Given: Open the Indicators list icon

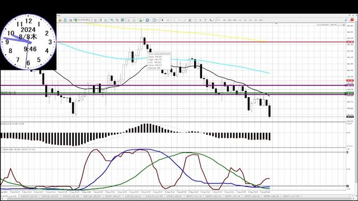Looking at the screenshot, I should (140, 20).
